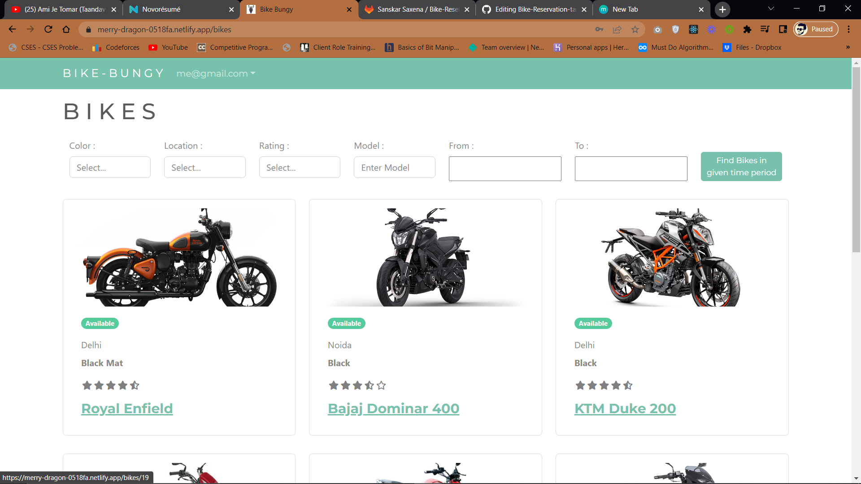Click the padlock icon in the address bar
The image size is (861, 484).
88,30
